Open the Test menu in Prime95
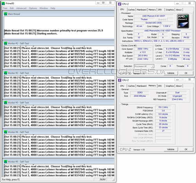The width and height of the screenshot is (196, 183). [x=5, y=8]
